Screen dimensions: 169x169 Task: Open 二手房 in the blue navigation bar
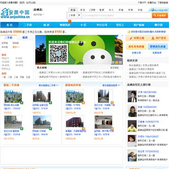(x=28, y=25)
